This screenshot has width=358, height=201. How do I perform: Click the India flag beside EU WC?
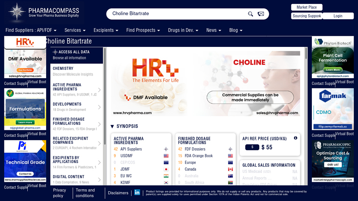(166, 176)
